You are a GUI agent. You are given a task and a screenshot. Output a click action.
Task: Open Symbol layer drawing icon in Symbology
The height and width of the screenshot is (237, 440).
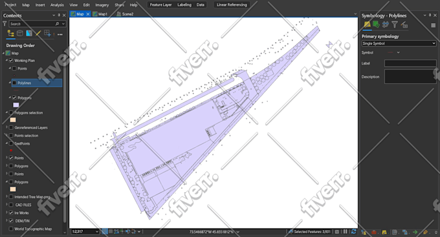tap(385, 25)
